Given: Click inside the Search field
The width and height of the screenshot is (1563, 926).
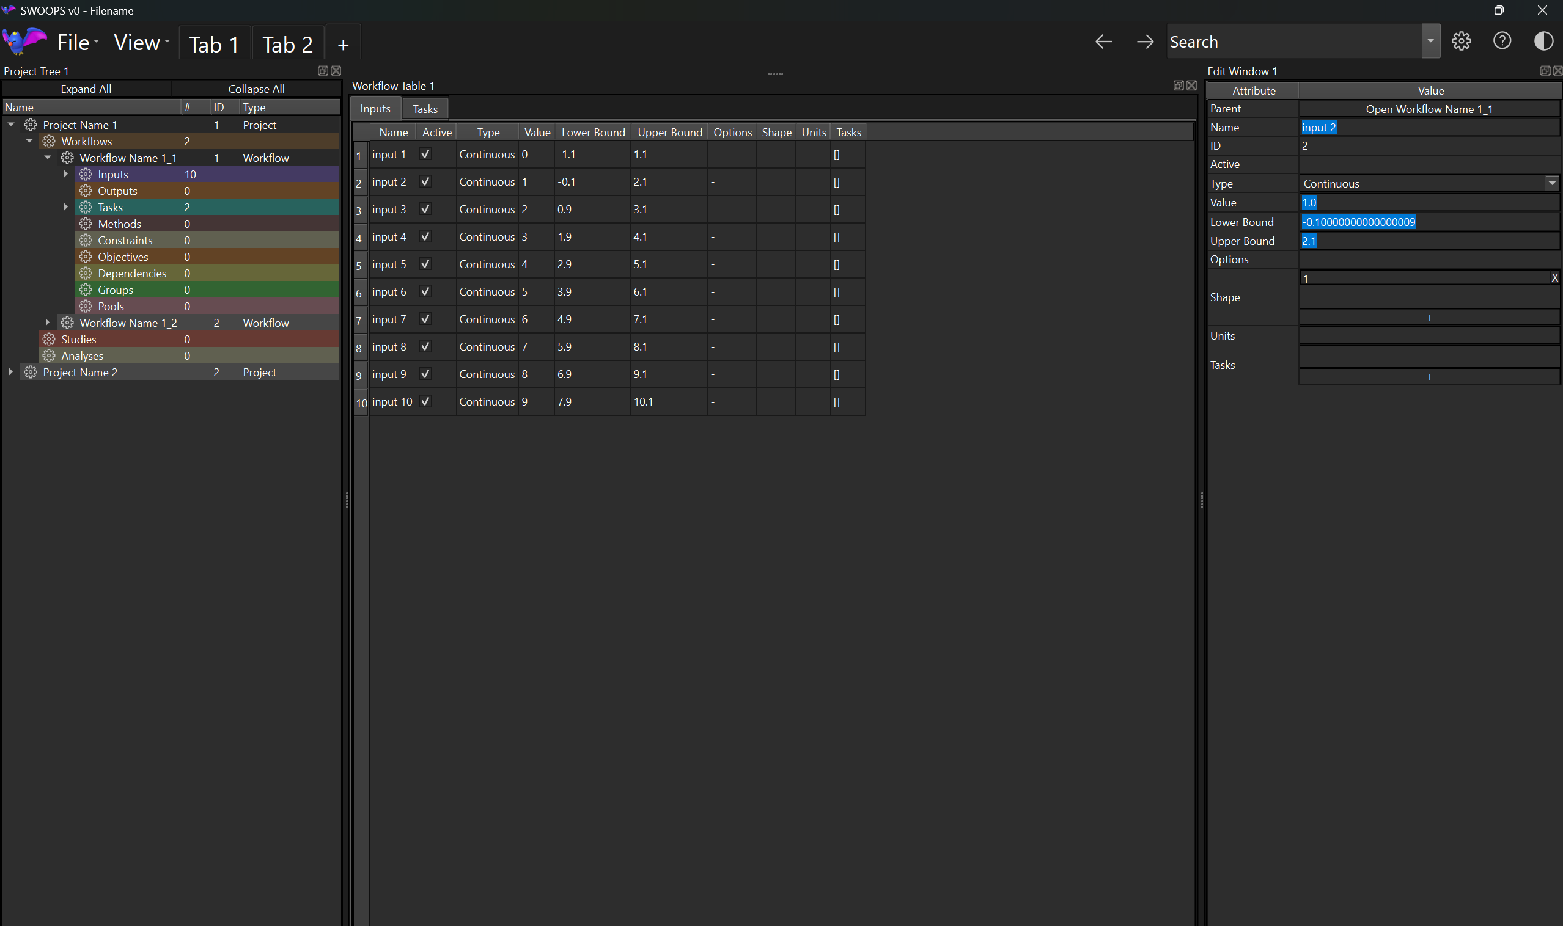Looking at the screenshot, I should [x=1280, y=40].
